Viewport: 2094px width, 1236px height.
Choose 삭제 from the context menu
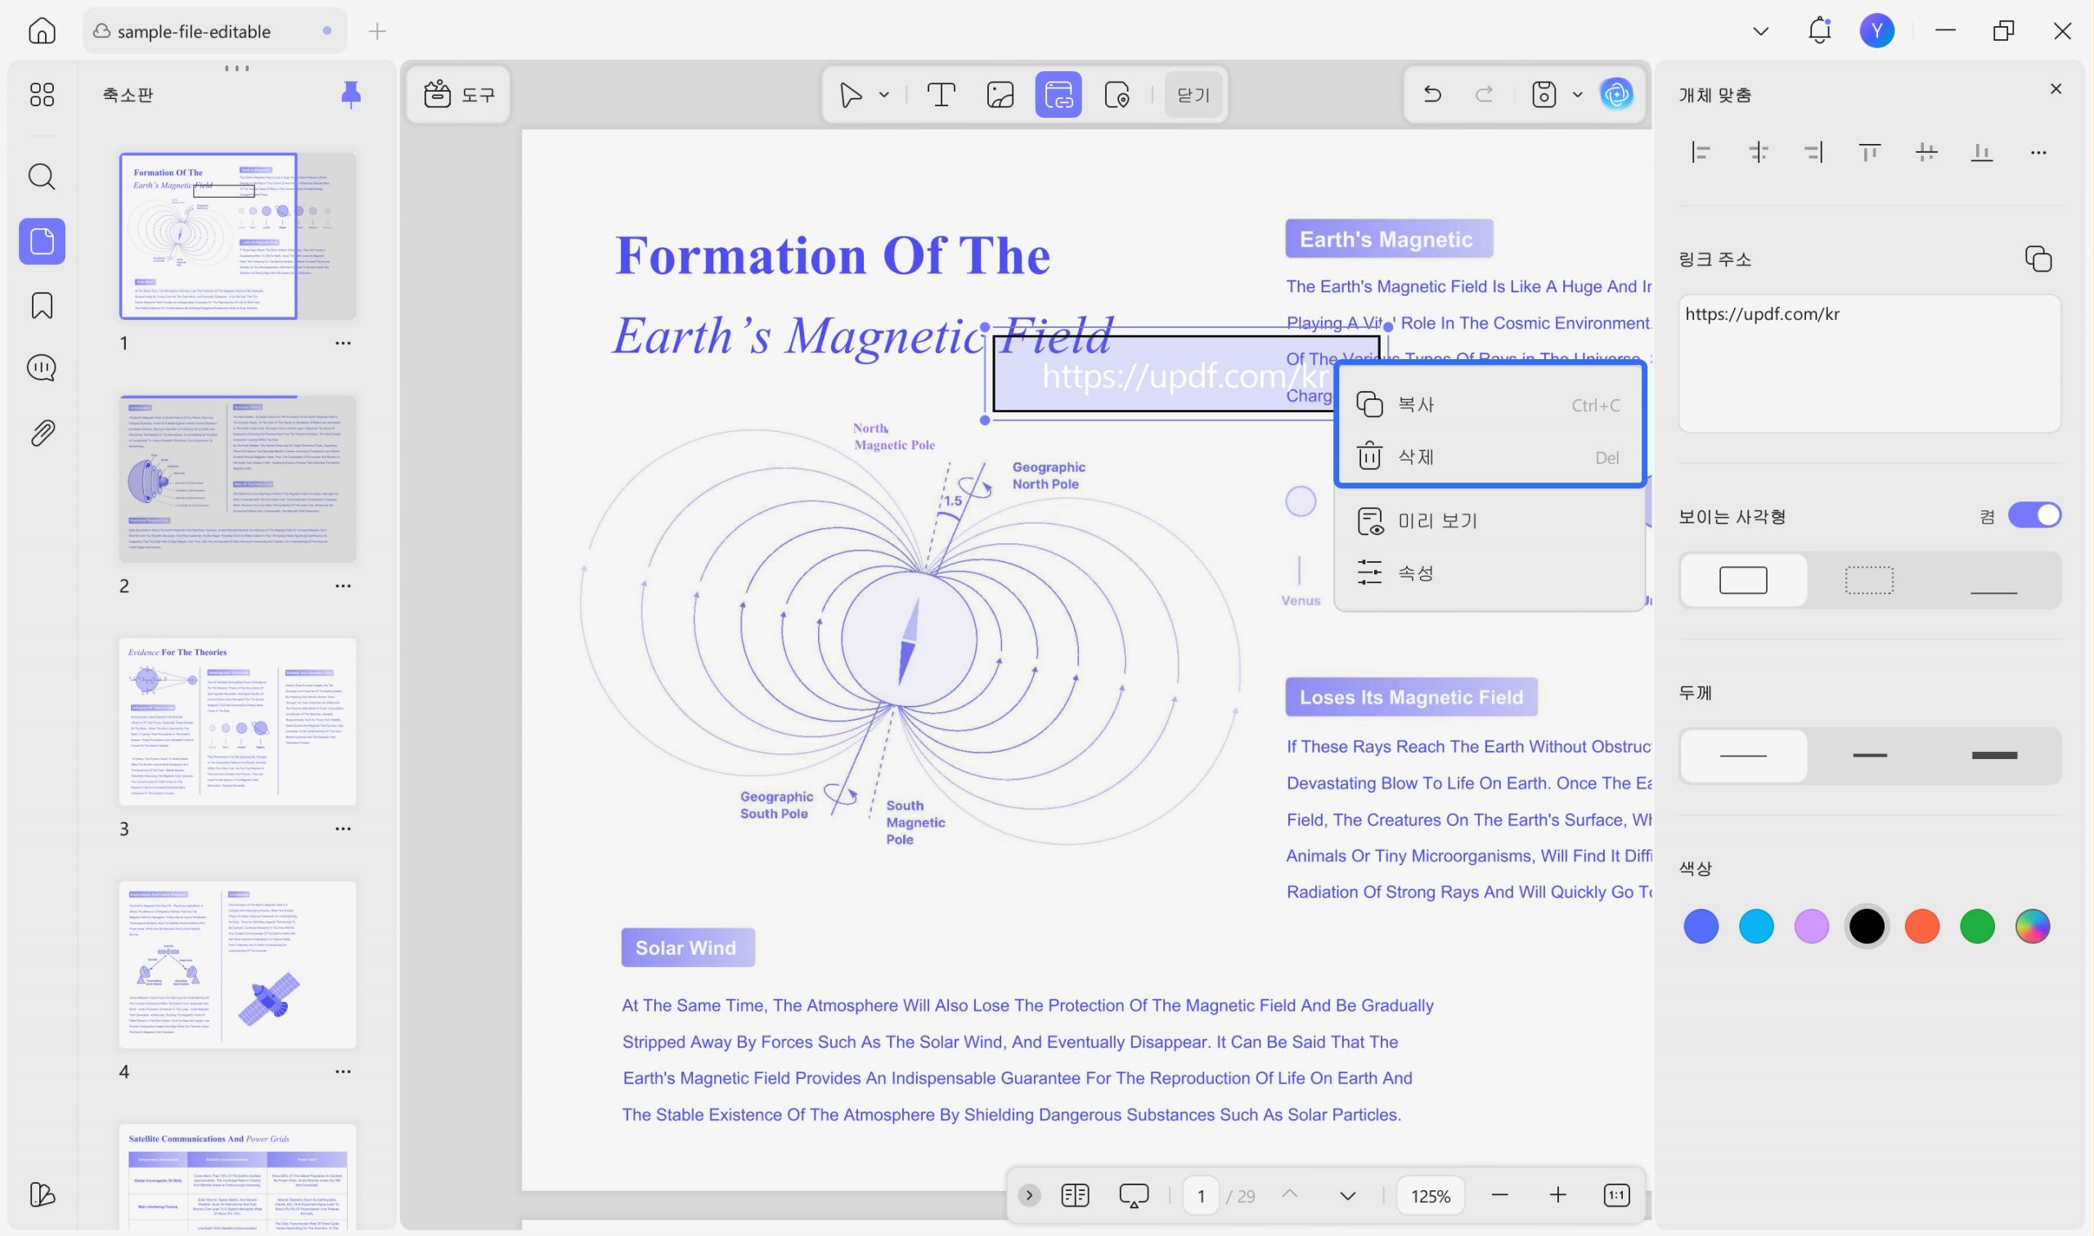(1489, 457)
